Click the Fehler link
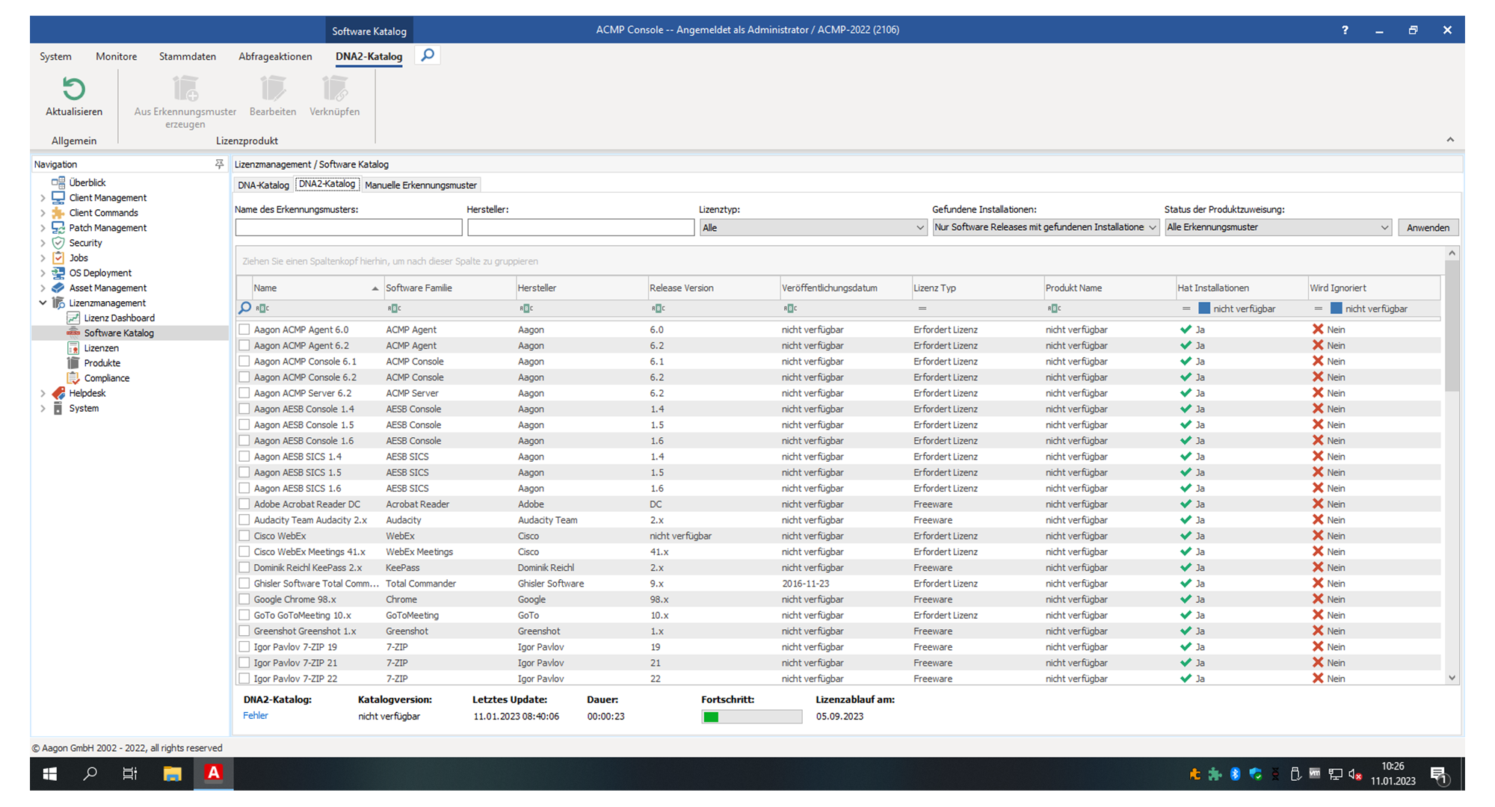1495x807 pixels. click(256, 715)
